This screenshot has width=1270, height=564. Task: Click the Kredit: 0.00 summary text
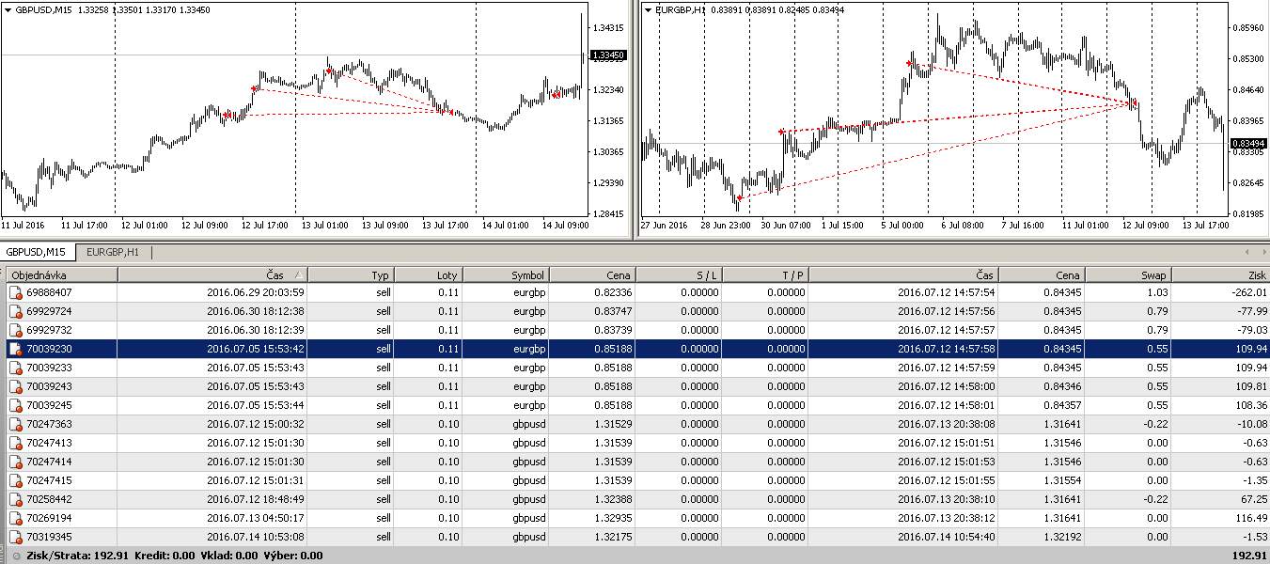165,556
